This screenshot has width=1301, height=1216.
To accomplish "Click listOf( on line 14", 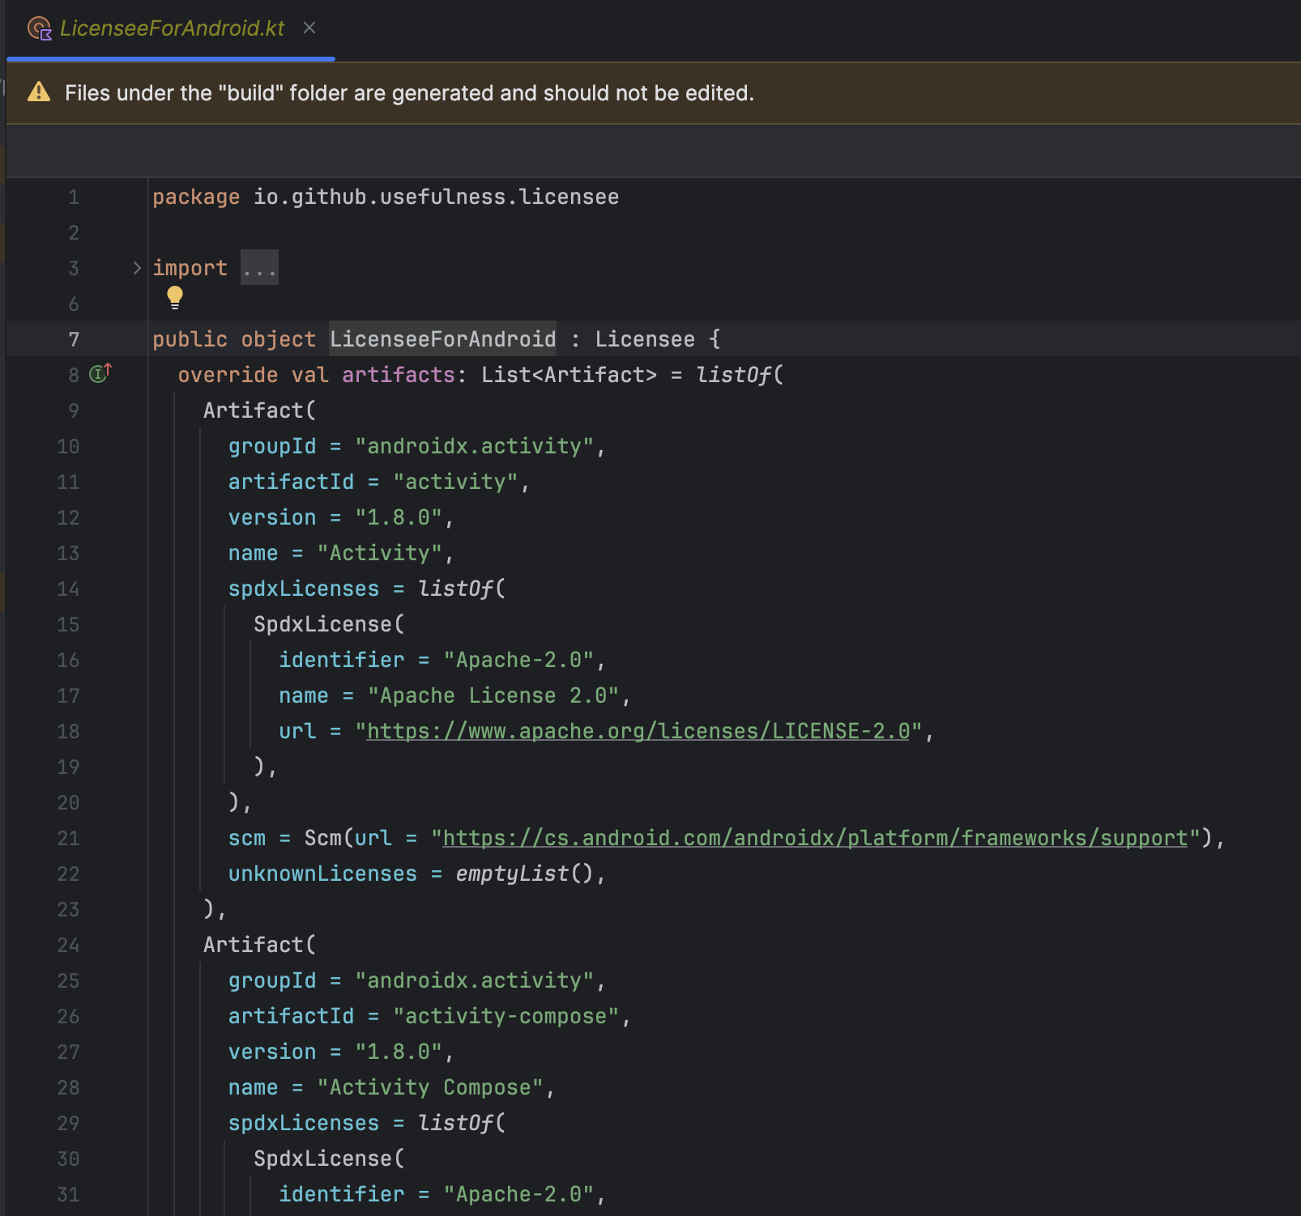I will (x=461, y=589).
